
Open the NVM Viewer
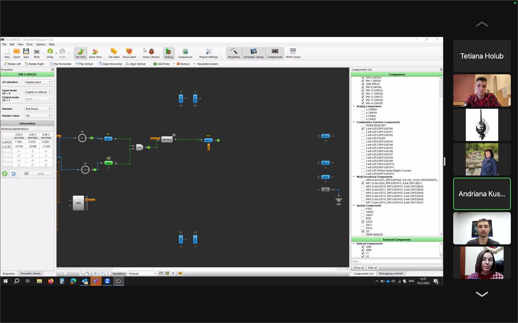pyautogui.click(x=293, y=53)
